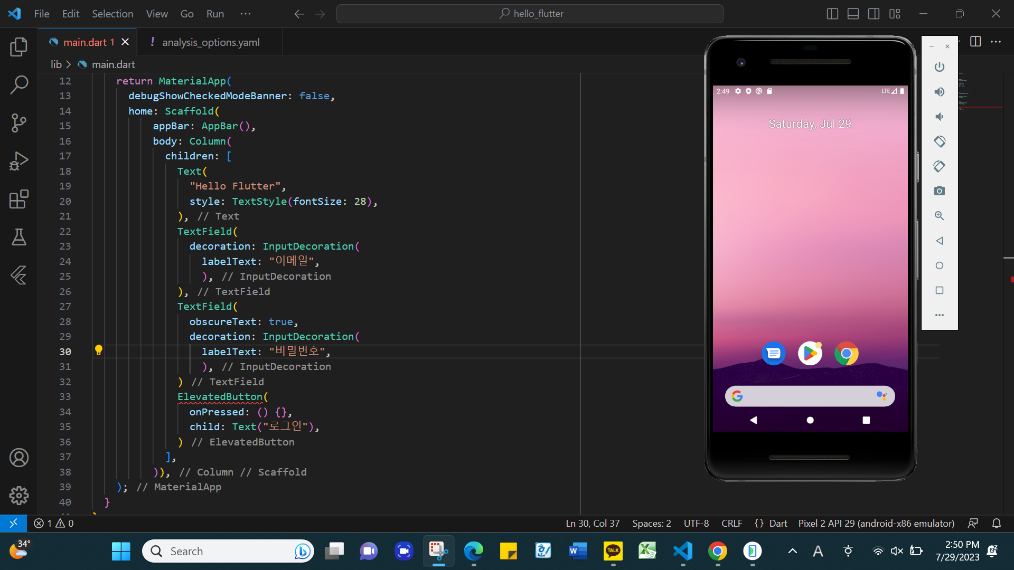The image size is (1014, 570).
Task: Open the File menu
Action: click(x=42, y=14)
